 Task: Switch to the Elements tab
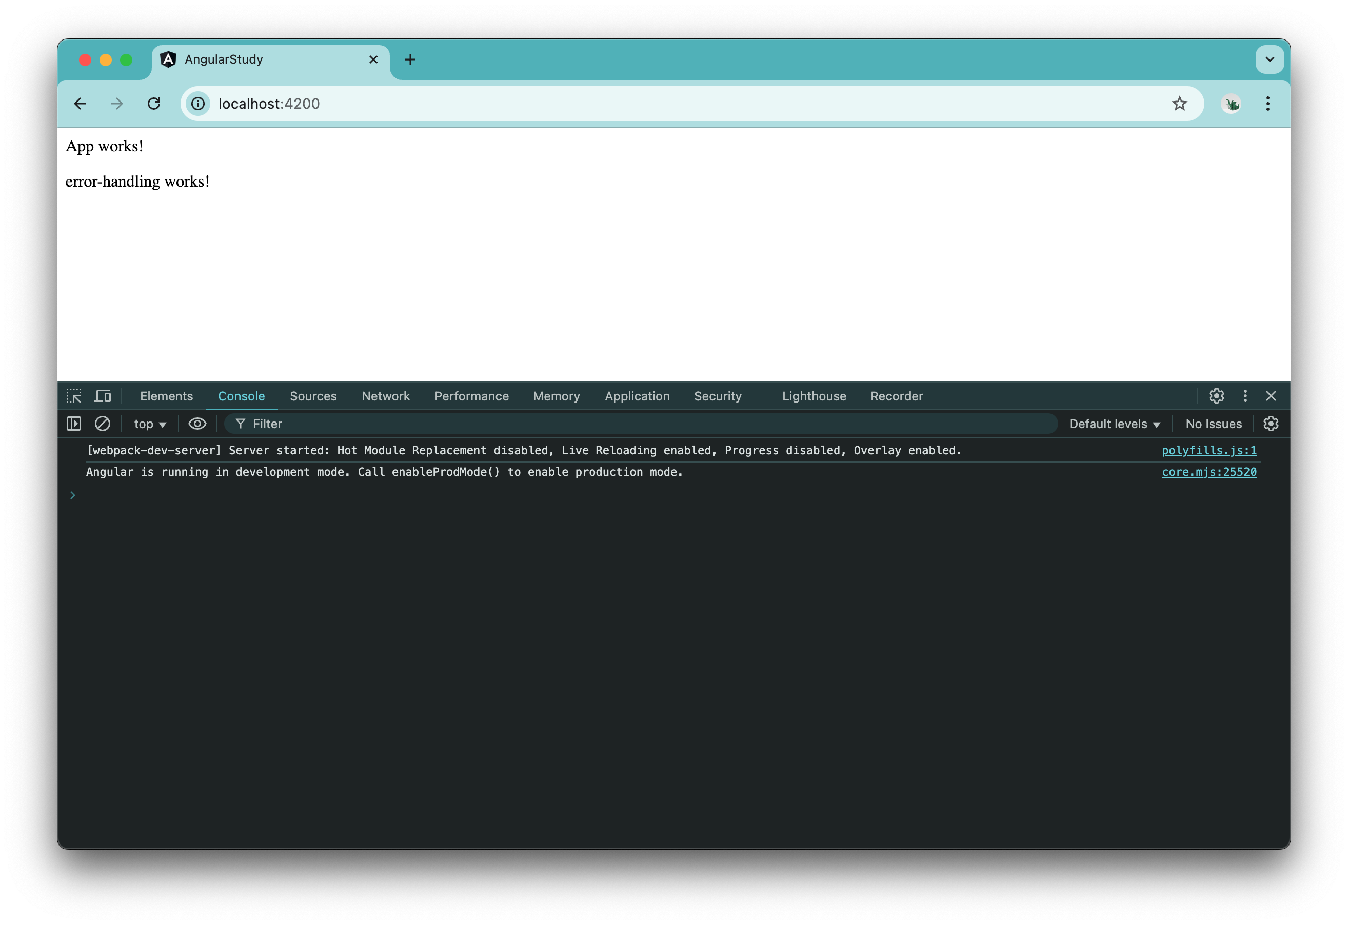click(167, 395)
